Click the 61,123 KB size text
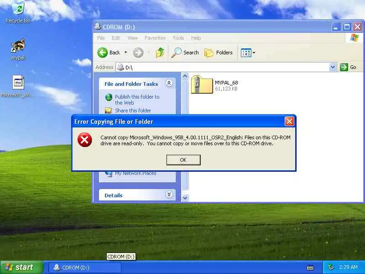Image resolution: width=365 pixels, height=274 pixels. [226, 89]
